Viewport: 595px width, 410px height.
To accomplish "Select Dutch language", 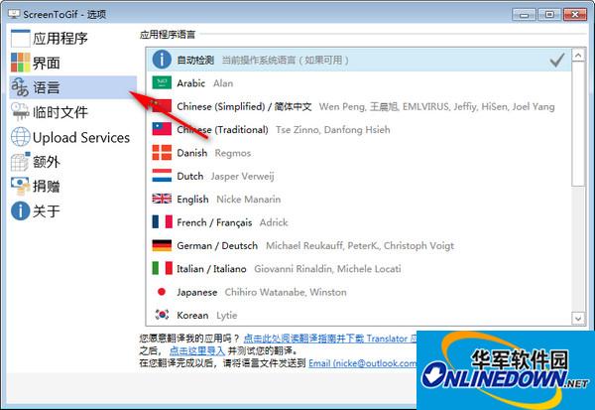I will click(359, 176).
